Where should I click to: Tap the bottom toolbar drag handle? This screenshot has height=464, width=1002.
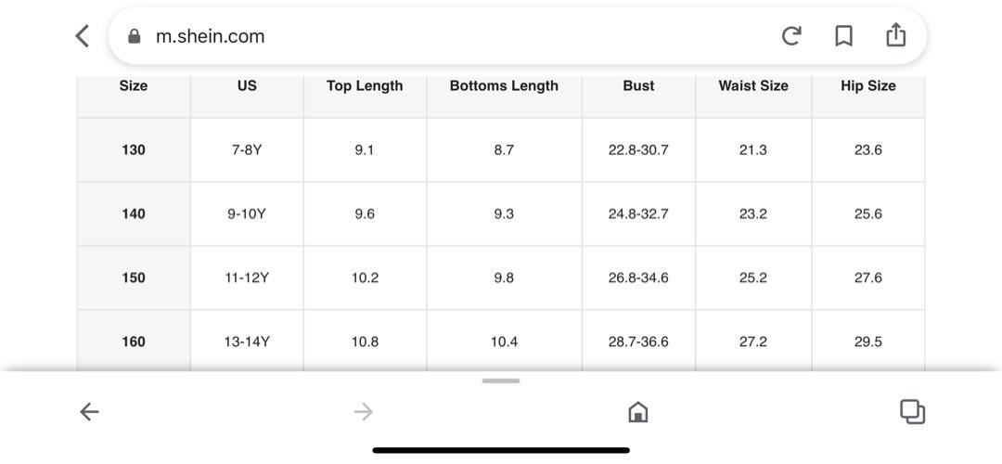pos(501,380)
